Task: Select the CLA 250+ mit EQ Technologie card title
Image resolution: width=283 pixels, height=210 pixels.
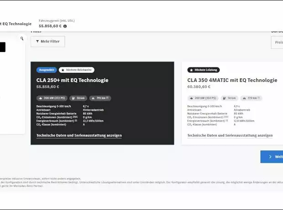Action: coord(72,80)
